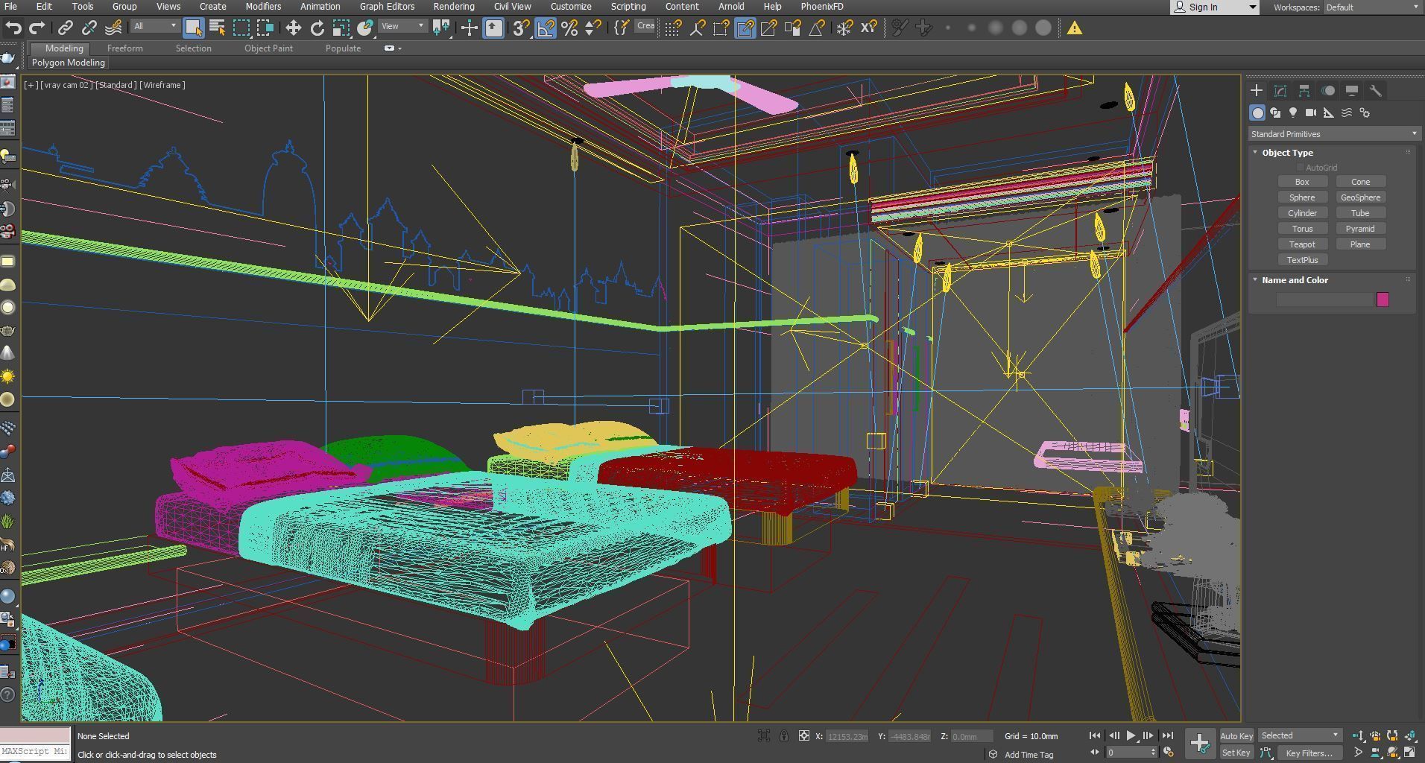Select the Scale tool
Screen dimensions: 1425x763
point(341,28)
